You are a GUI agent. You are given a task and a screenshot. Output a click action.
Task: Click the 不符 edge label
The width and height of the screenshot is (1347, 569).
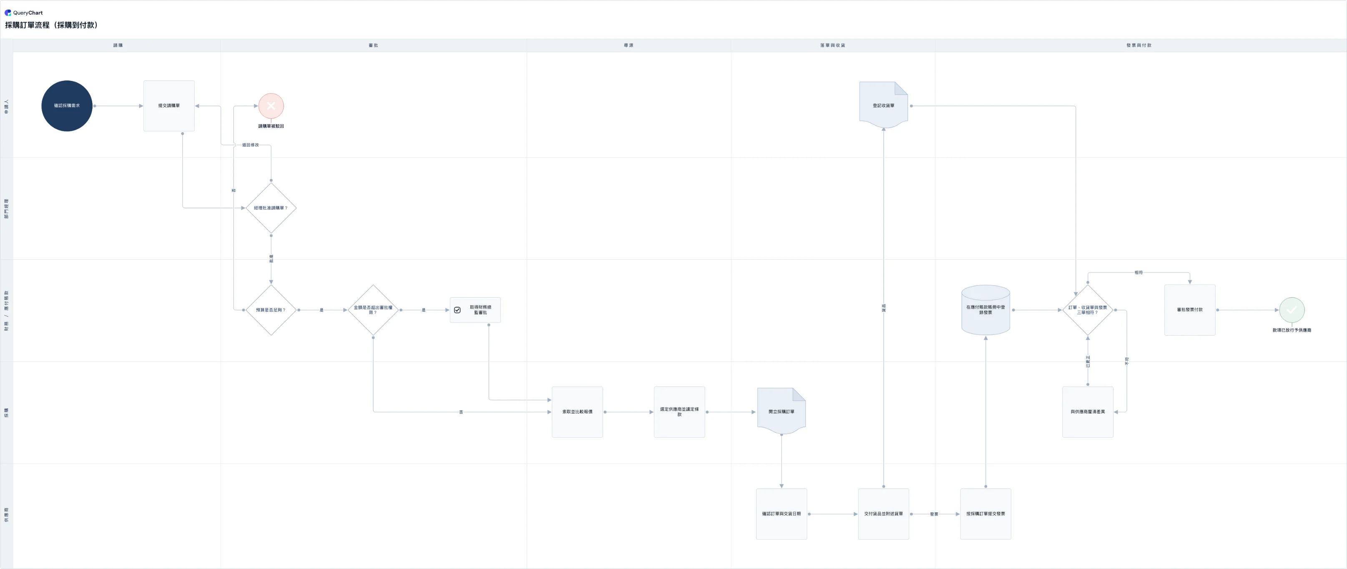(x=1126, y=361)
